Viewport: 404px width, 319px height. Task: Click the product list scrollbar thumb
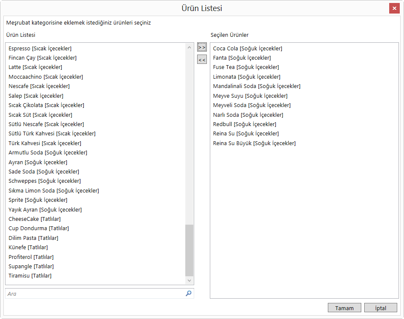pyautogui.click(x=189, y=250)
